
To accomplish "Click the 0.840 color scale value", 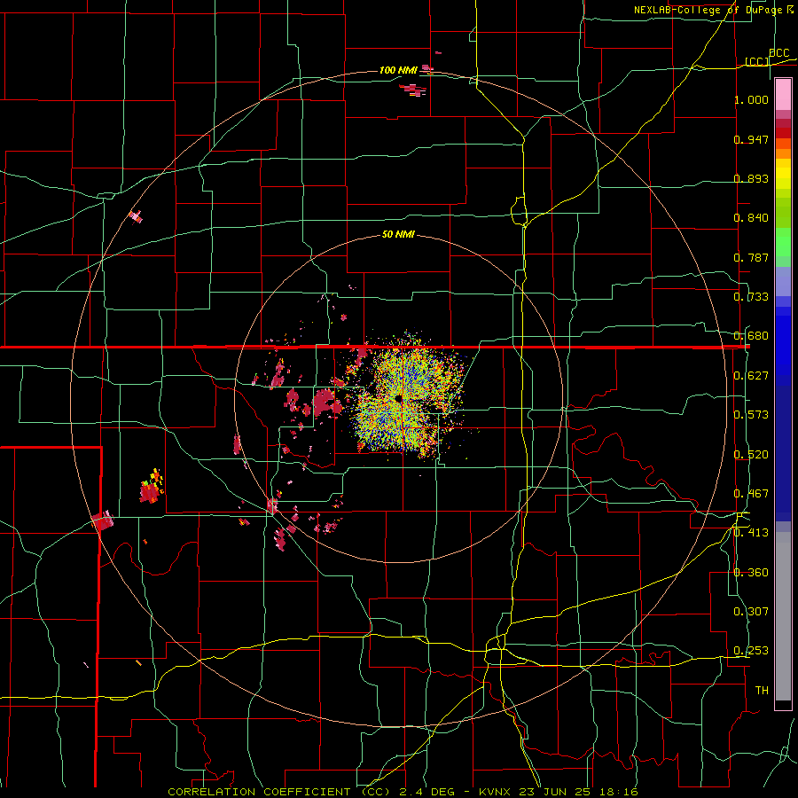I will [x=751, y=217].
